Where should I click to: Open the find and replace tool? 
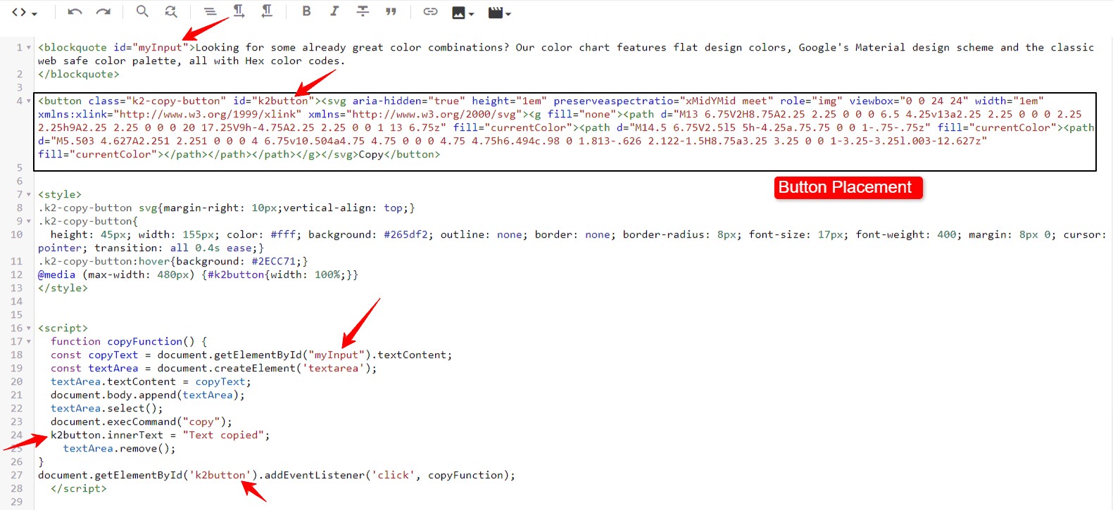coord(171,11)
